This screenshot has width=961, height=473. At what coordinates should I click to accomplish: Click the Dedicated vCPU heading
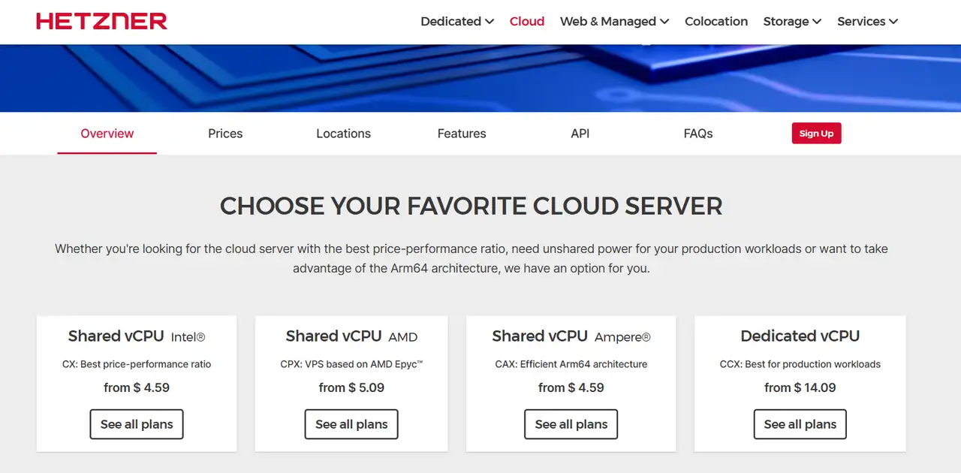800,336
